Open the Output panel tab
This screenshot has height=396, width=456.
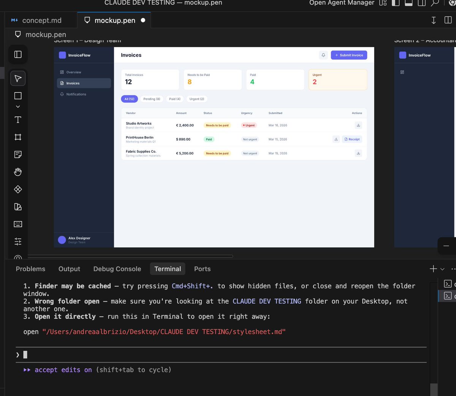coord(69,269)
